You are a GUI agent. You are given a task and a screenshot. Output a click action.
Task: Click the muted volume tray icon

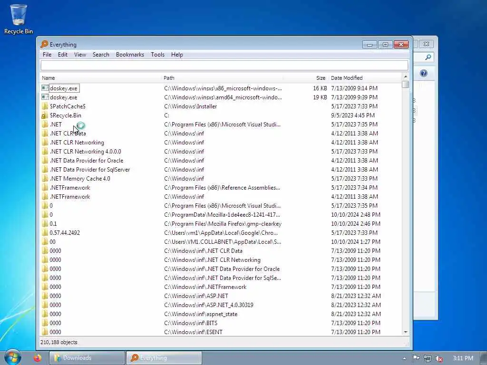[439, 358]
